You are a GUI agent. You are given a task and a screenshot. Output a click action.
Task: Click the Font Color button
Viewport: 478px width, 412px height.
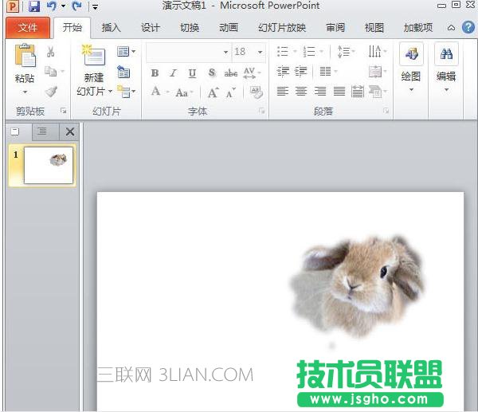click(x=156, y=91)
